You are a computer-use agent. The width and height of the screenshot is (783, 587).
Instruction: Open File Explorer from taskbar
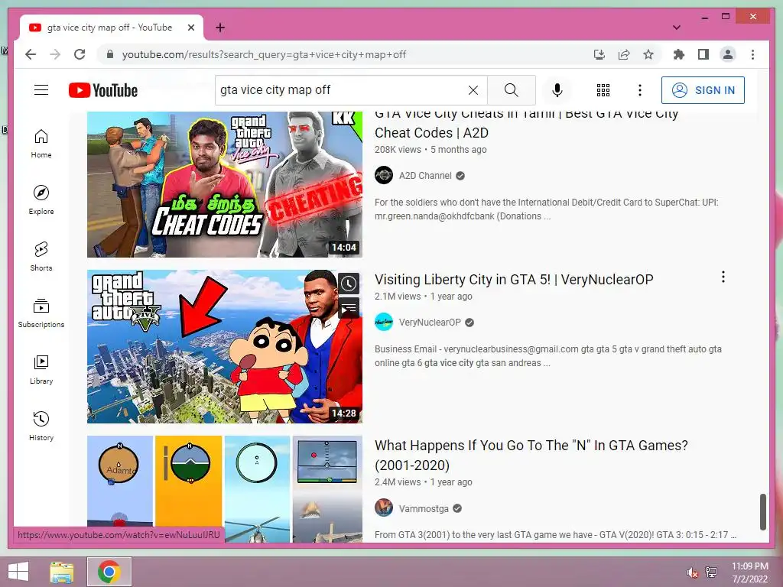tap(61, 572)
